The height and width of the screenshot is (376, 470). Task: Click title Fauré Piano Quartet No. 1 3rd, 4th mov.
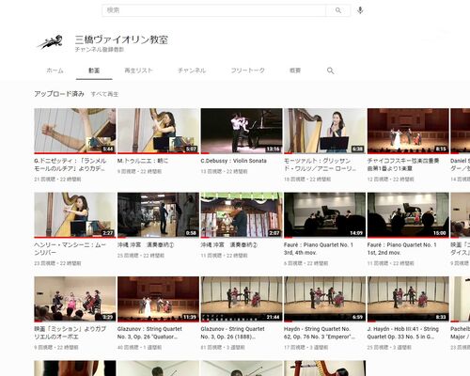[x=319, y=248]
